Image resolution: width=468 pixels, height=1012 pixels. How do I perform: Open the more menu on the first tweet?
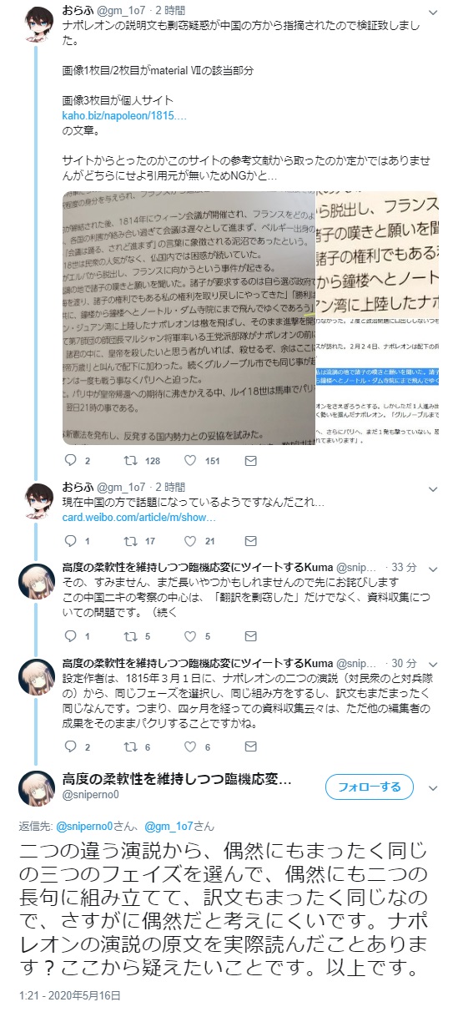431,13
